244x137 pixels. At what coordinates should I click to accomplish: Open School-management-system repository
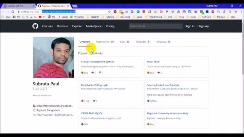point(98,62)
